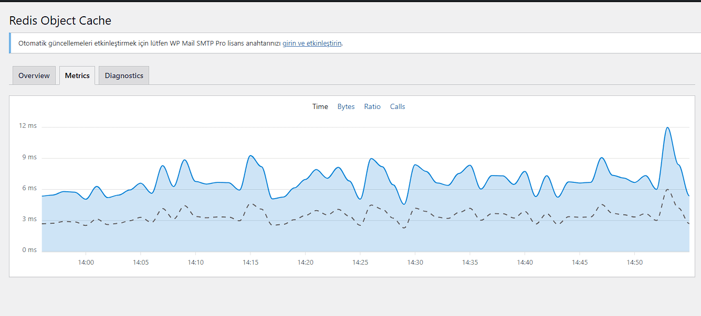Click the 14:45 time axis label
The image size is (701, 316).
point(580,262)
